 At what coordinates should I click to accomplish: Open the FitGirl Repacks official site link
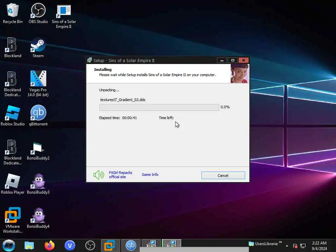pyautogui.click(x=120, y=175)
